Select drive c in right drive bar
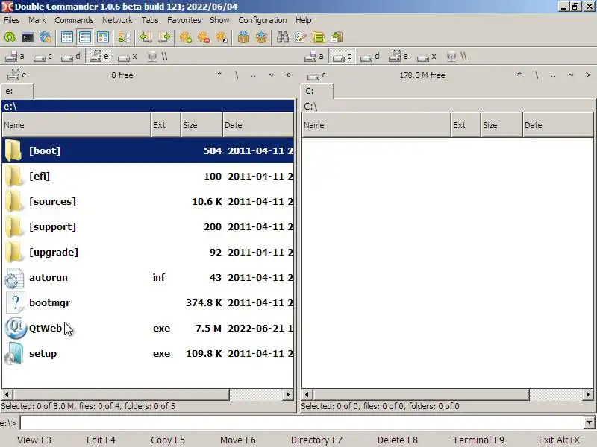This screenshot has height=447, width=597. (342, 57)
